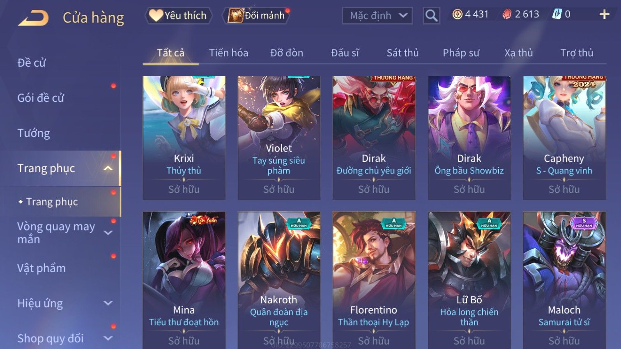Expand Shop quy đổi section
Viewport: 621px width, 349px height.
click(108, 338)
